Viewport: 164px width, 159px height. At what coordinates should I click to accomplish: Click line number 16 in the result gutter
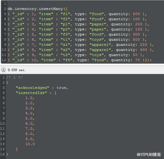[2, 154]
